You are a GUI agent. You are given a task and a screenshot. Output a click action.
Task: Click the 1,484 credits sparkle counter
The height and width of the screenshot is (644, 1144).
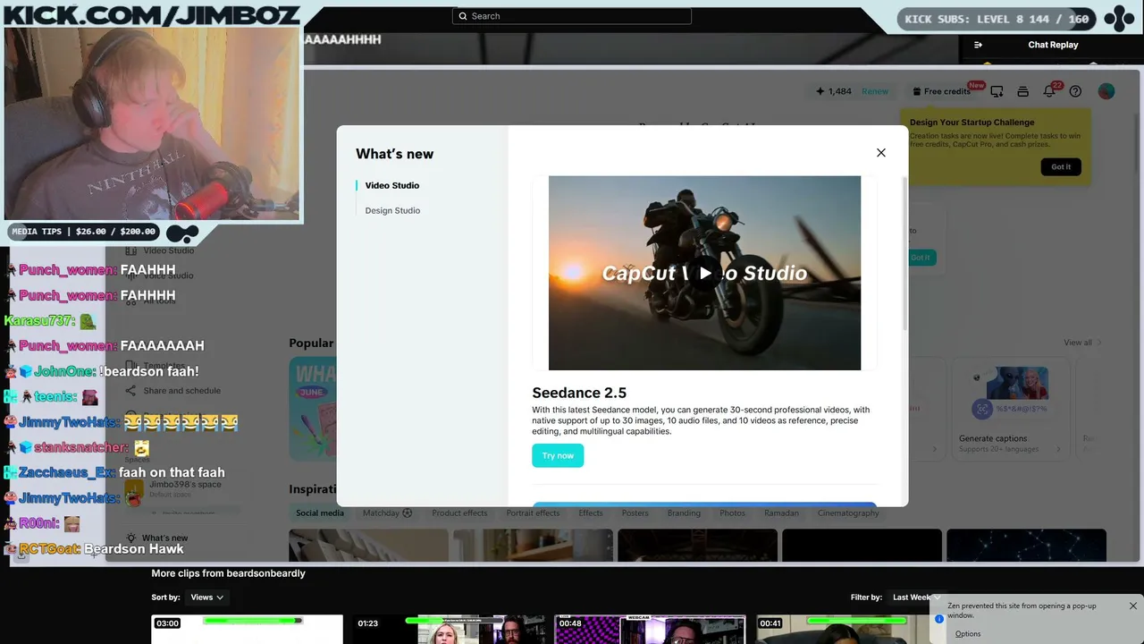[x=833, y=91]
